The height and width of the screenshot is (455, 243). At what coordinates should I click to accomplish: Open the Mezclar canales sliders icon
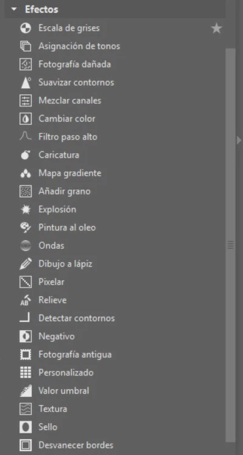26,101
